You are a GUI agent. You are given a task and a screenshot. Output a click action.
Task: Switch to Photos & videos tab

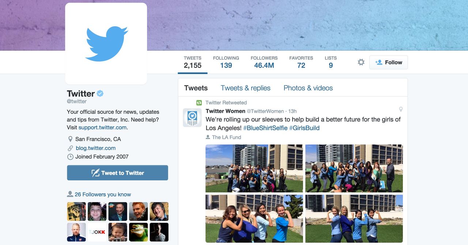click(308, 88)
